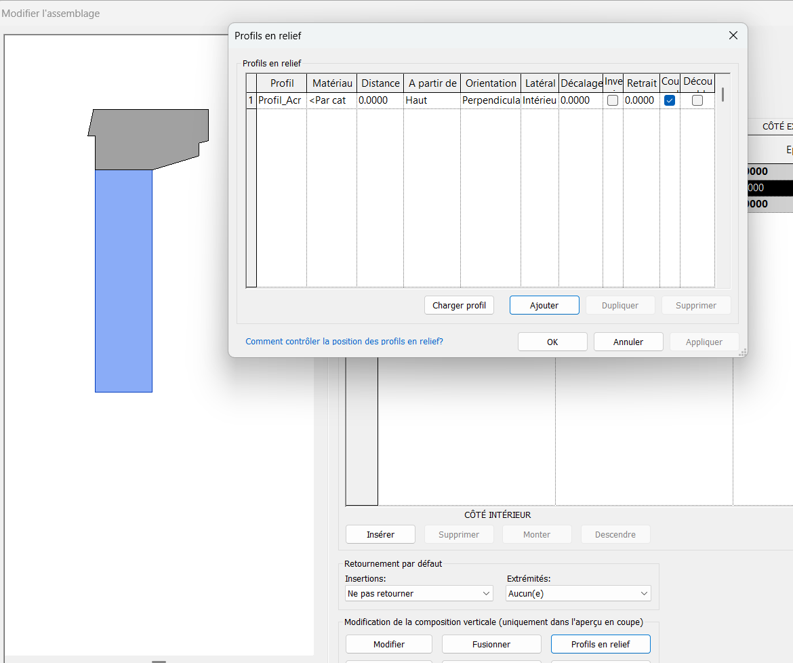Select the Profil_Acr cell in row 1
This screenshot has width=793, height=663.
281,100
